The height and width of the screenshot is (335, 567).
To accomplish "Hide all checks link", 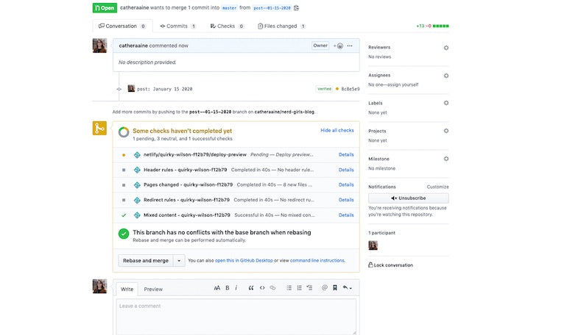I will tap(337, 130).
